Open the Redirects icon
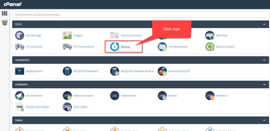This screenshot has height=131, width=270. click(x=210, y=96)
